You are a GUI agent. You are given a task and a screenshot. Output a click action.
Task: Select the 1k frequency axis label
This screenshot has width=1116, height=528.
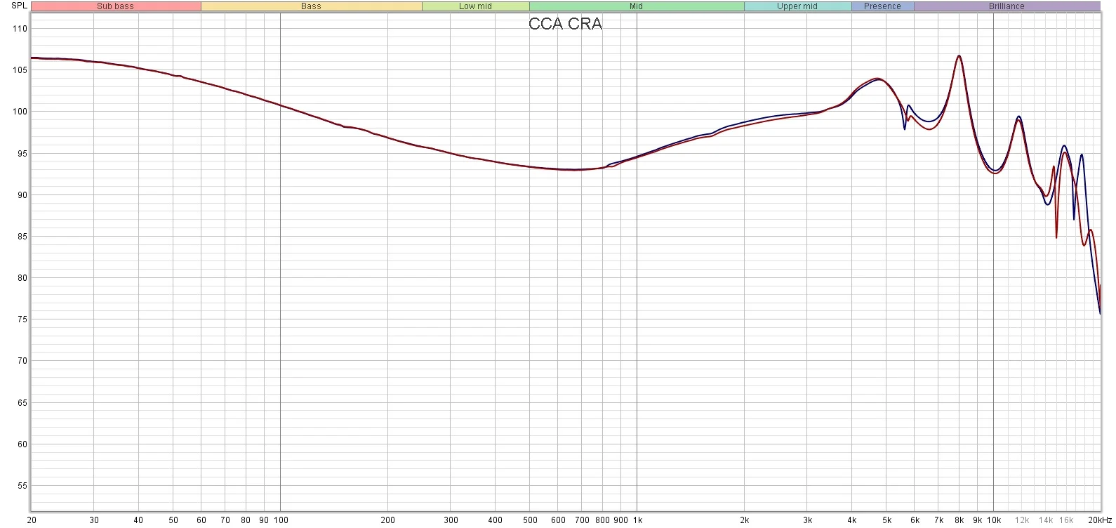click(x=637, y=520)
